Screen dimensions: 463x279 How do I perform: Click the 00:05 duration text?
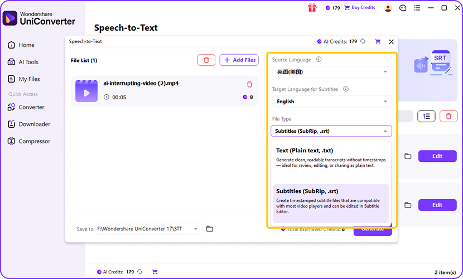click(x=119, y=97)
